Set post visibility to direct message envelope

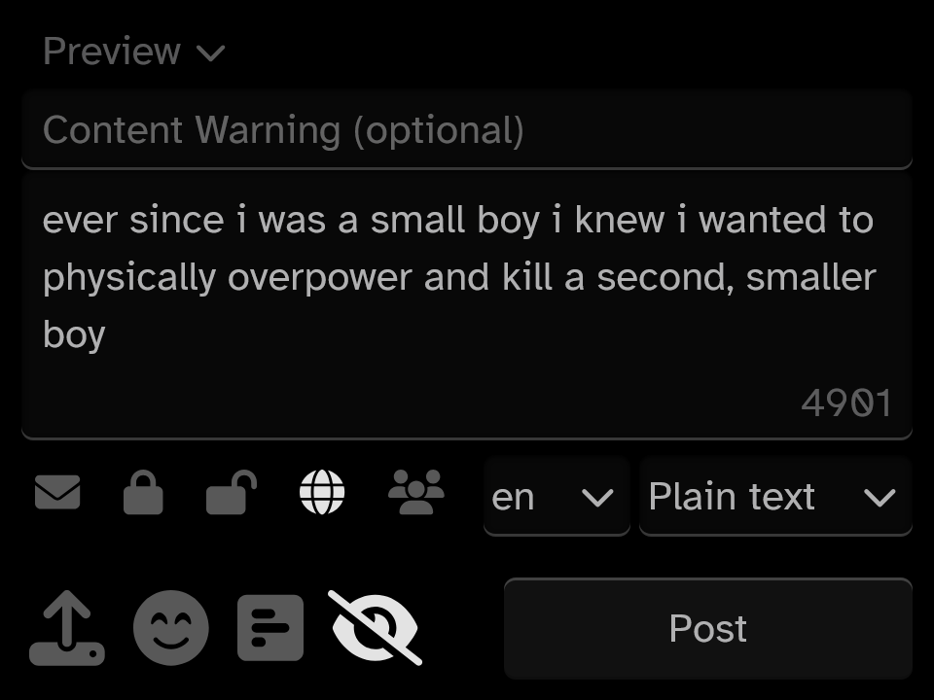(57, 492)
